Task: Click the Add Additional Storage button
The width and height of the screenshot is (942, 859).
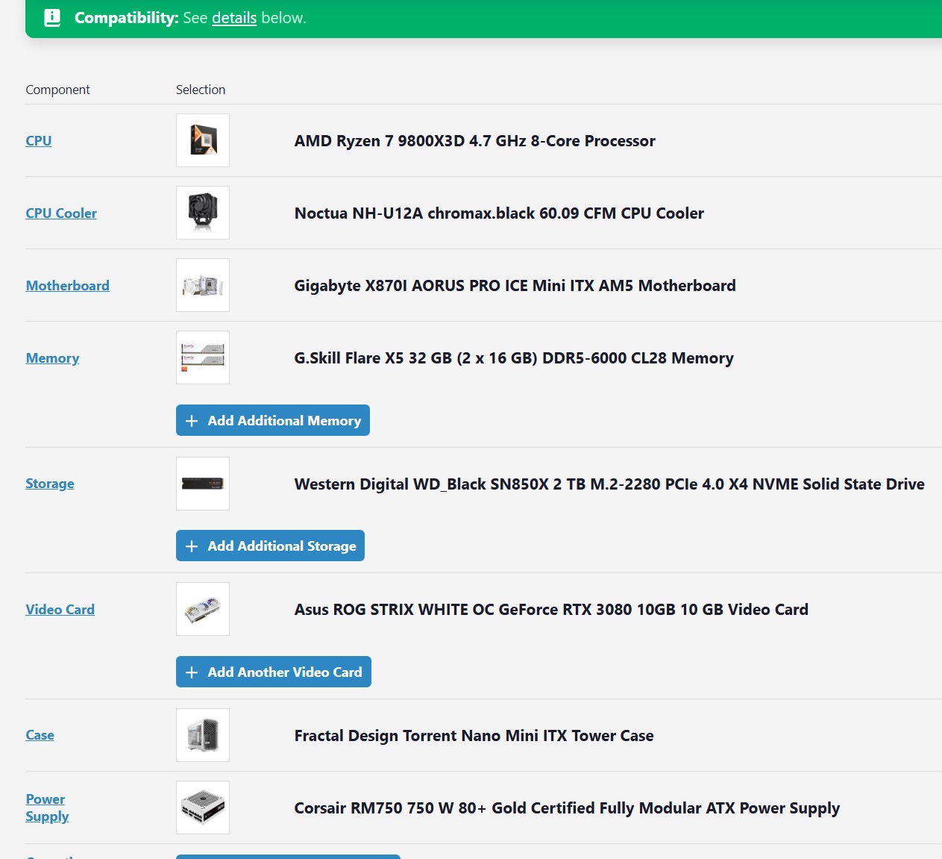Action: pos(270,546)
